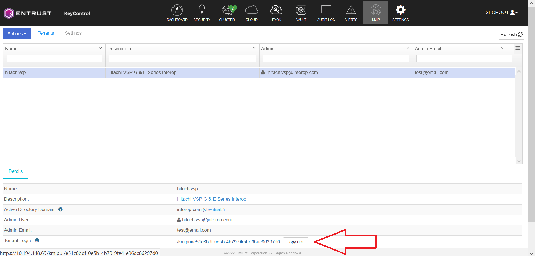This screenshot has width=535, height=256.
Task: Click the Admin Email filter input field
Action: point(464,59)
